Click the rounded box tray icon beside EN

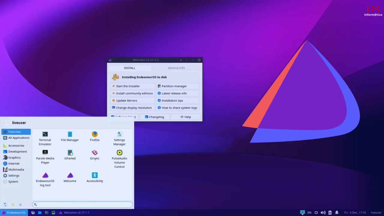[x=316, y=212]
